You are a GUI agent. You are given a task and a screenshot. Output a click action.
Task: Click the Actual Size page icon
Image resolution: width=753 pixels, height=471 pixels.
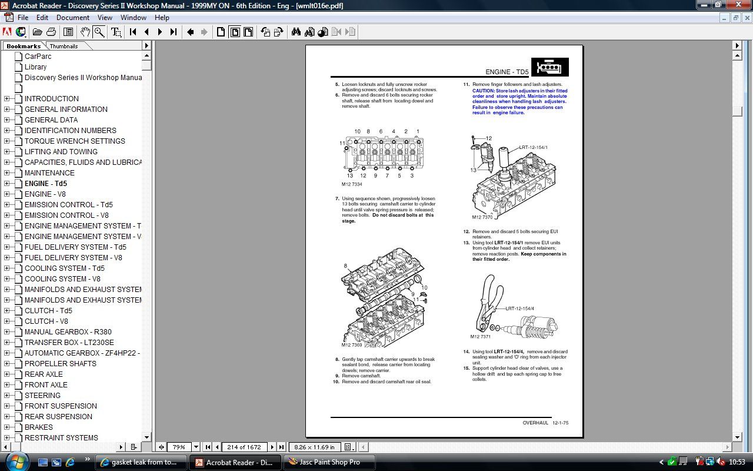pos(221,32)
